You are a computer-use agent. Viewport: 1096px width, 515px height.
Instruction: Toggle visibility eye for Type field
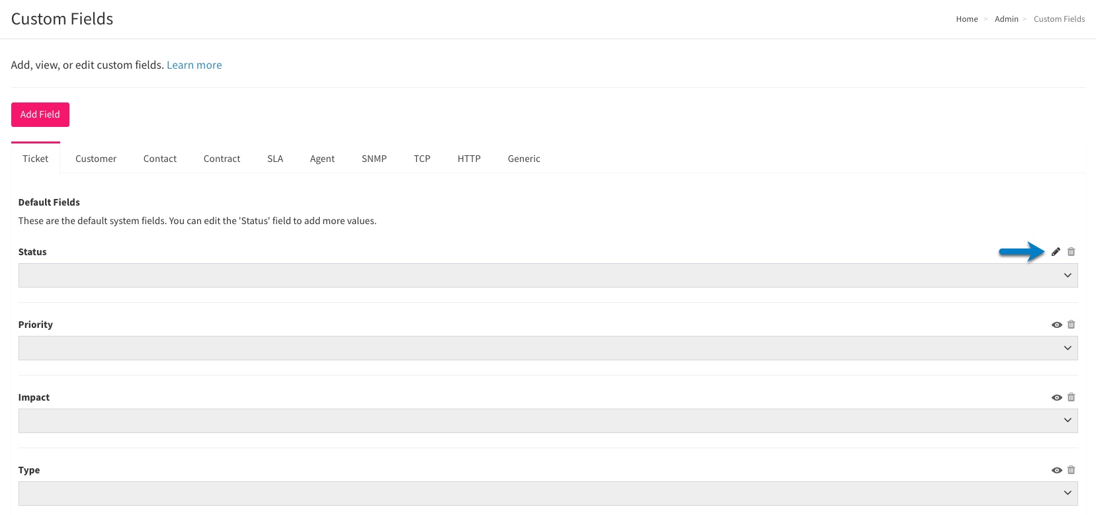pyautogui.click(x=1056, y=470)
